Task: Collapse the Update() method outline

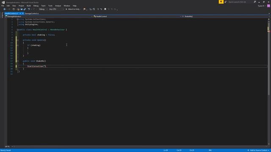Action: click(18, 40)
